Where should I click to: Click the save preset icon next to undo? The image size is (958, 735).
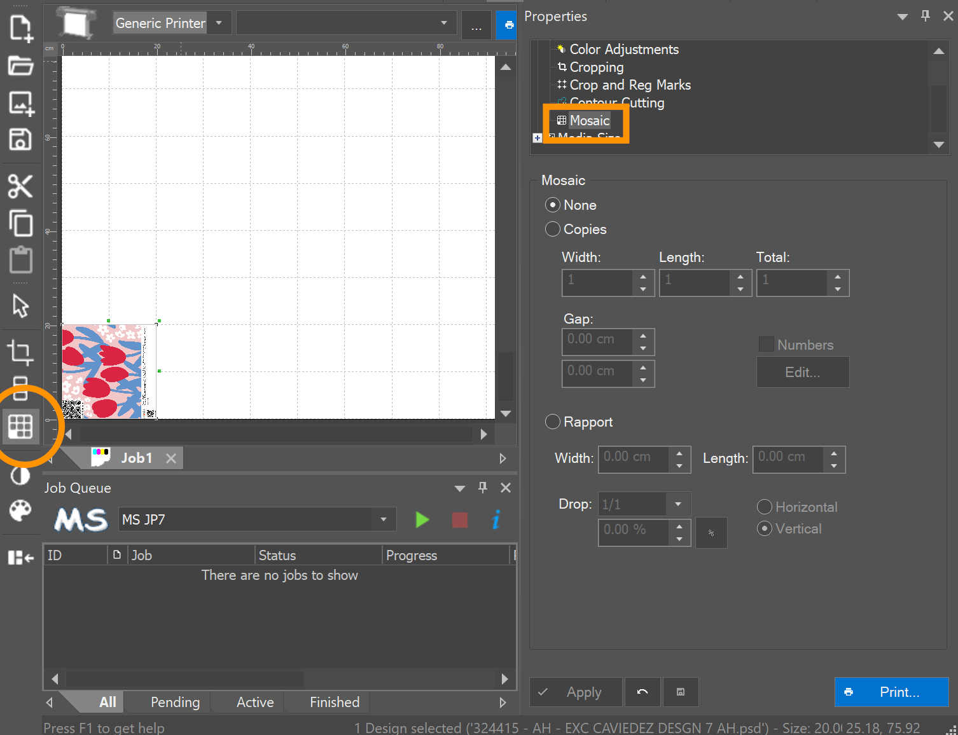681,692
